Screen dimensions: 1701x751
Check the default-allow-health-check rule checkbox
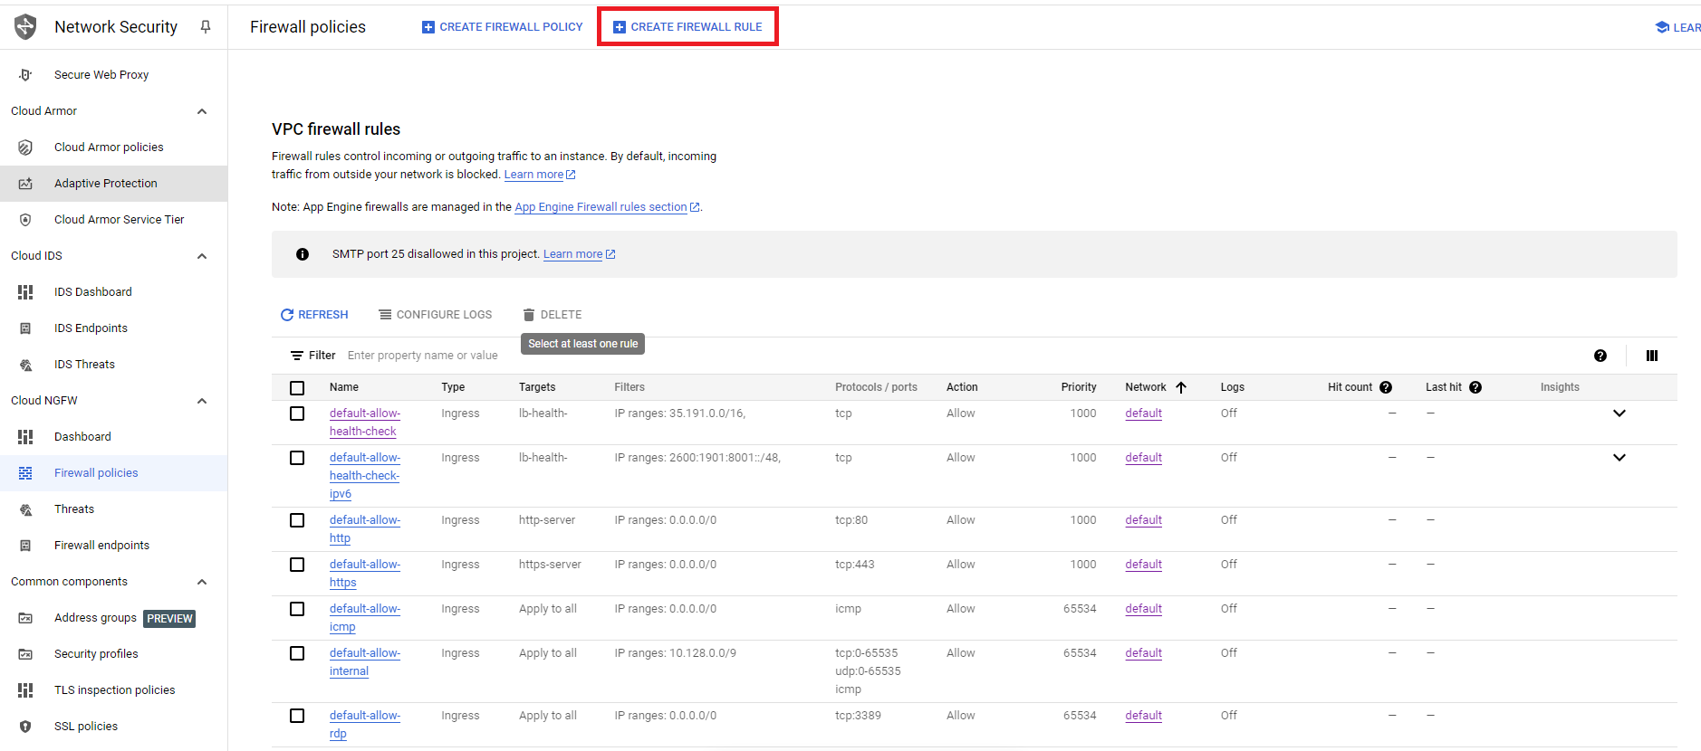coord(297,414)
